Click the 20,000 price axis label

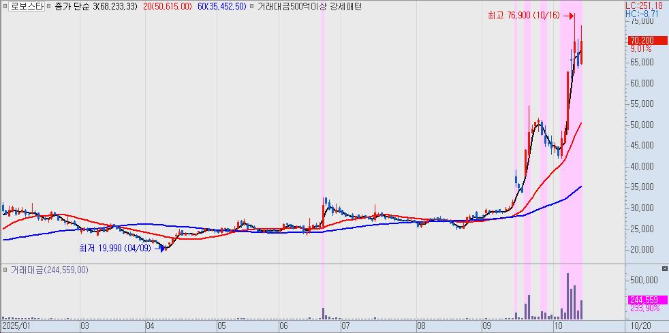point(642,250)
